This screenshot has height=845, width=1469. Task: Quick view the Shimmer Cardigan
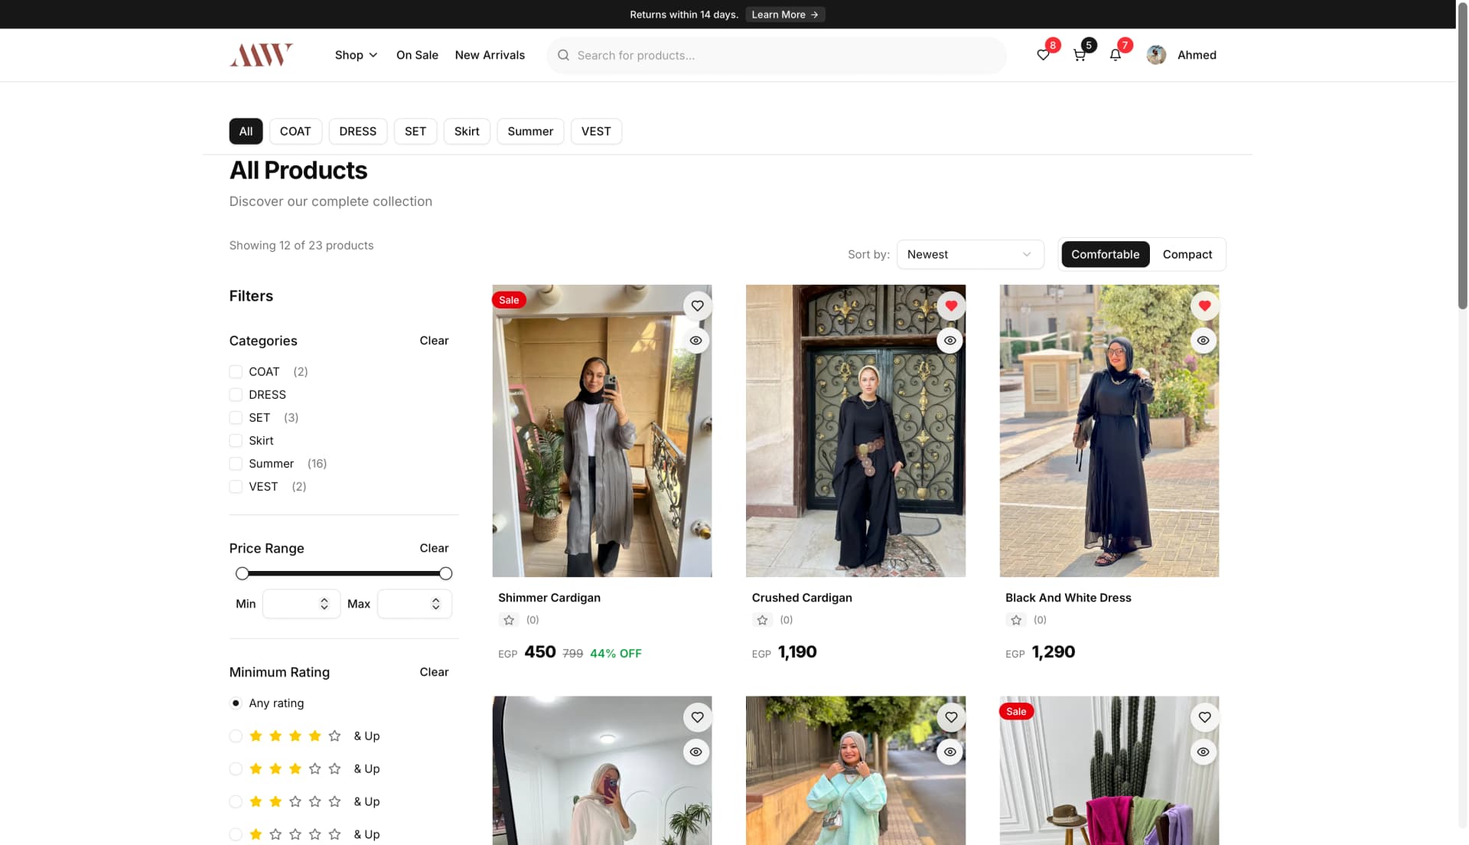coord(695,341)
